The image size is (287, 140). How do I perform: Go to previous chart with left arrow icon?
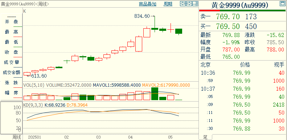[x=183, y=4]
